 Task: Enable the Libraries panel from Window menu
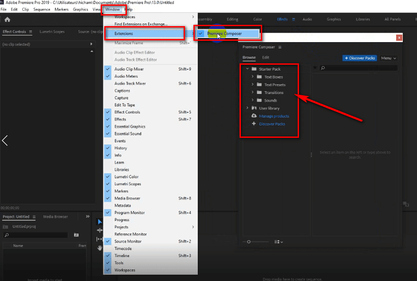click(122, 170)
